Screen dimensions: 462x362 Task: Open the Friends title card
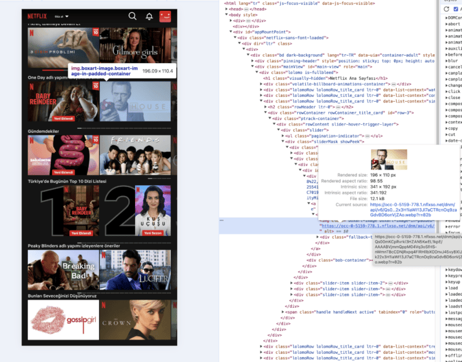tap(136, 154)
